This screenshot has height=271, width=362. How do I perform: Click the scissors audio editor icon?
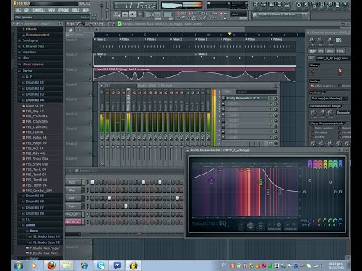322,5
